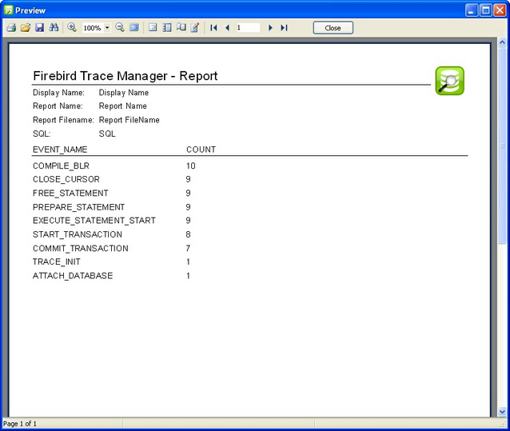510x431 pixels.
Task: Select the FREE_STATEMENT event name
Action: (70, 194)
